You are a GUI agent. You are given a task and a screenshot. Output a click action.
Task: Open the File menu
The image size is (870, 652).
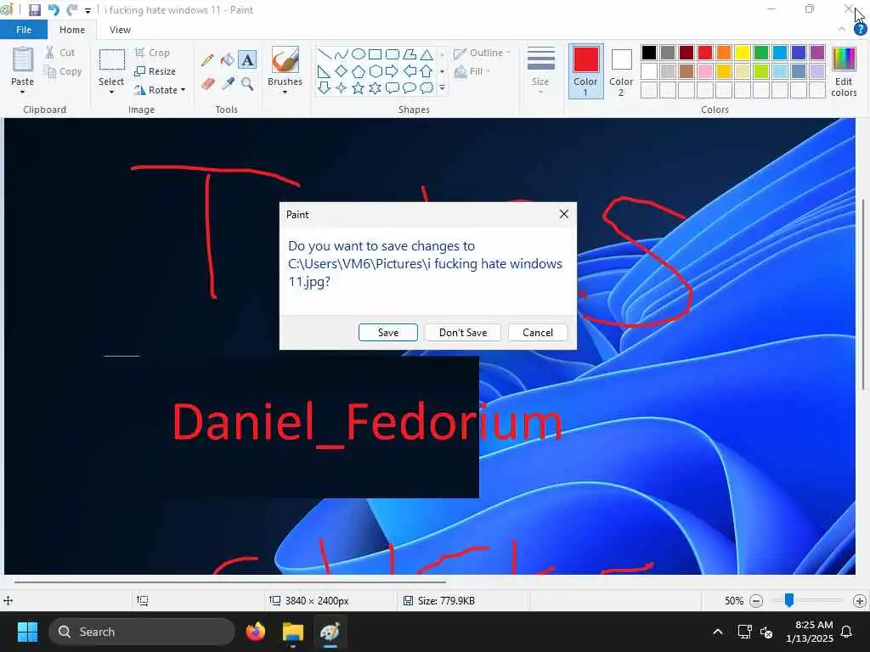23,30
